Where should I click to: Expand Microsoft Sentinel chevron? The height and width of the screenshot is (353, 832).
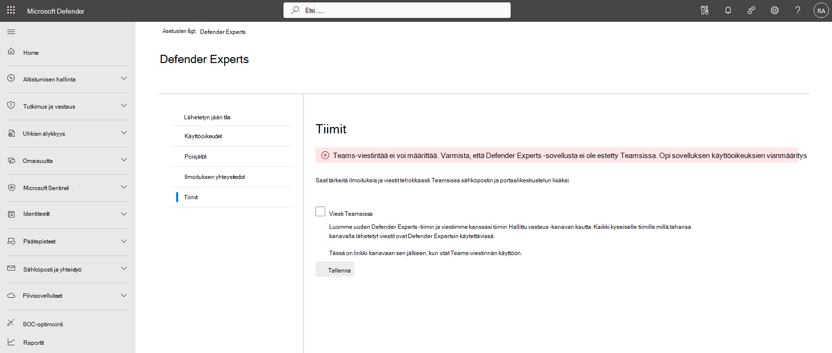(124, 187)
